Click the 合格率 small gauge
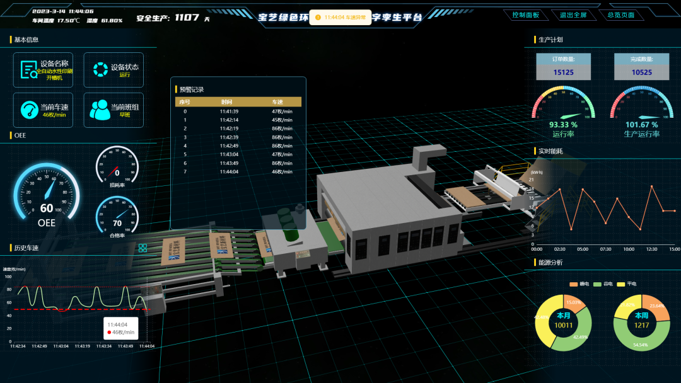The width and height of the screenshot is (681, 383). 117,217
